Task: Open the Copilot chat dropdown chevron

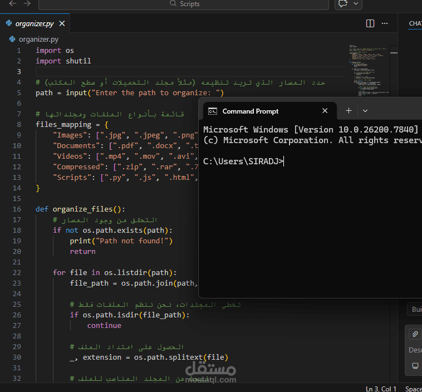Action: coord(356,4)
